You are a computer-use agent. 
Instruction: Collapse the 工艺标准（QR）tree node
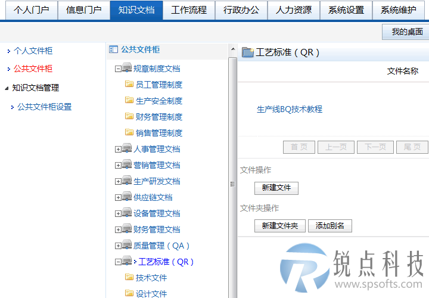(118, 262)
